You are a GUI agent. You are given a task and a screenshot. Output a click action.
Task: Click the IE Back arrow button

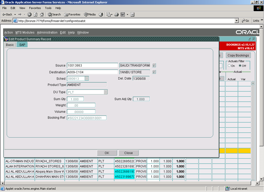[7, 14]
